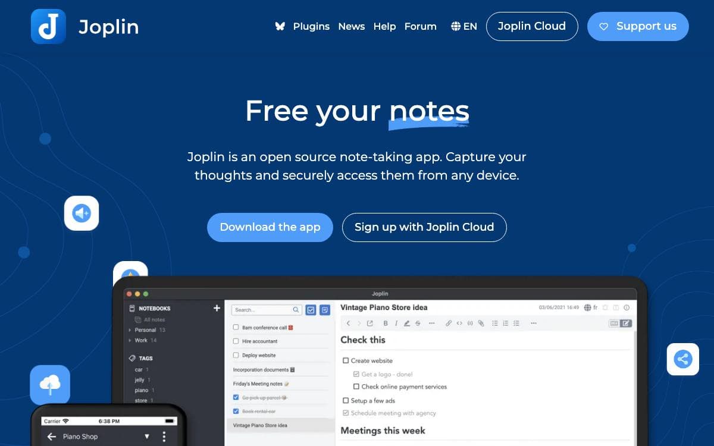This screenshot has width=714, height=446.
Task: Click the search magnifier icon
Action: click(x=296, y=310)
